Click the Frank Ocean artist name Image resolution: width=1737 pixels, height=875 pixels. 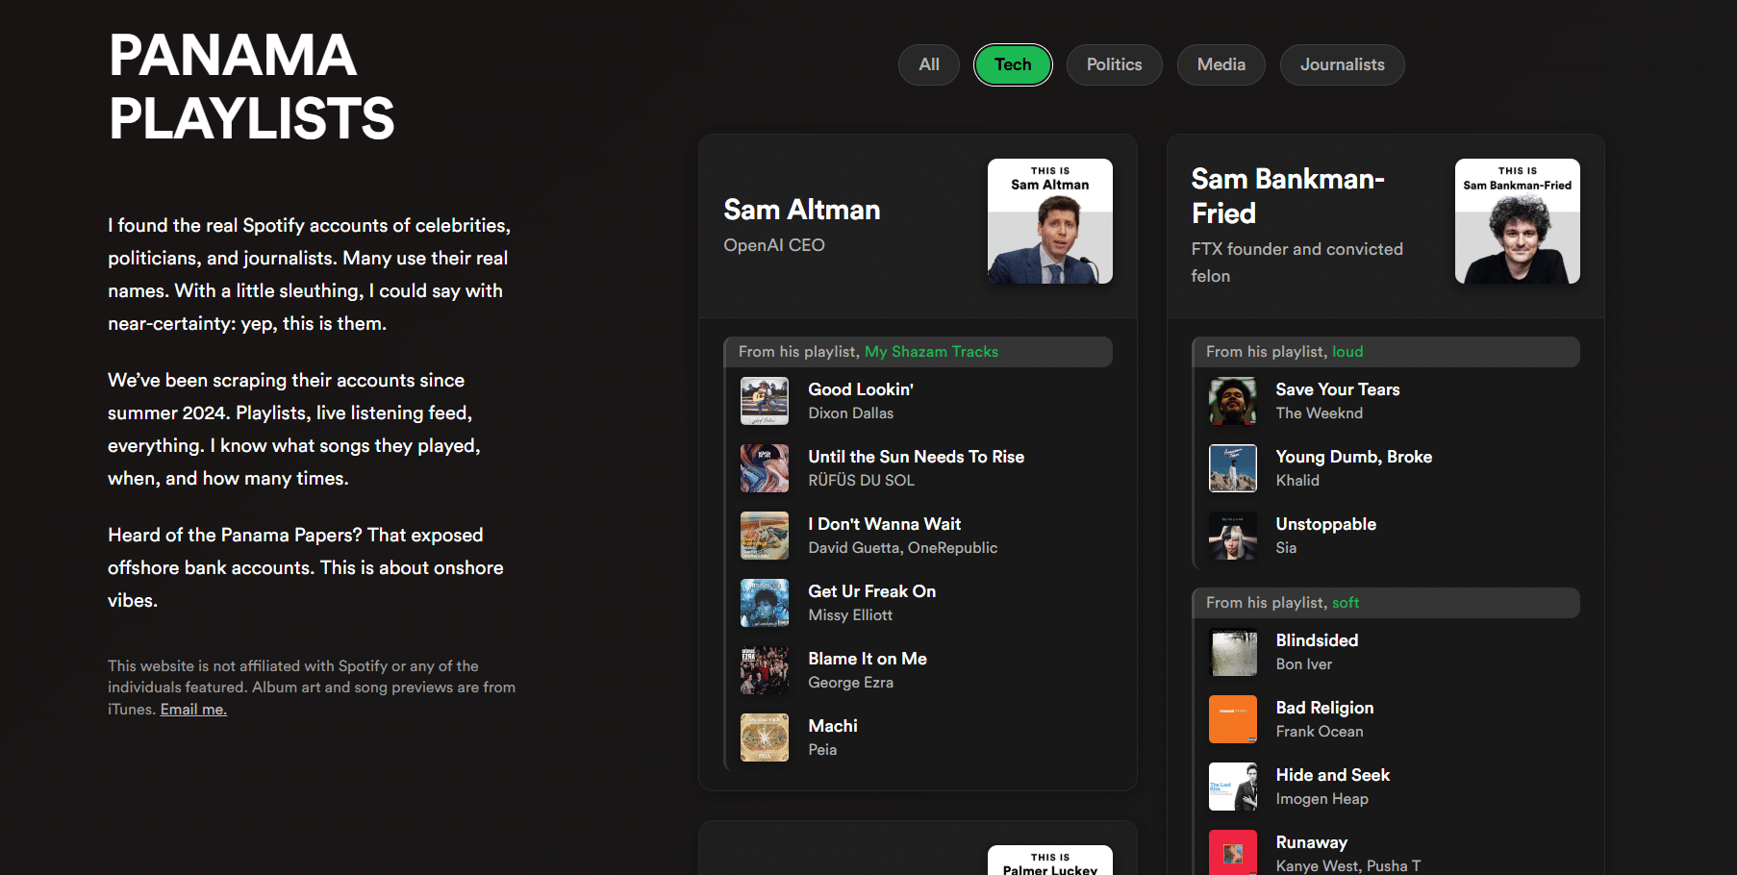pos(1319,732)
